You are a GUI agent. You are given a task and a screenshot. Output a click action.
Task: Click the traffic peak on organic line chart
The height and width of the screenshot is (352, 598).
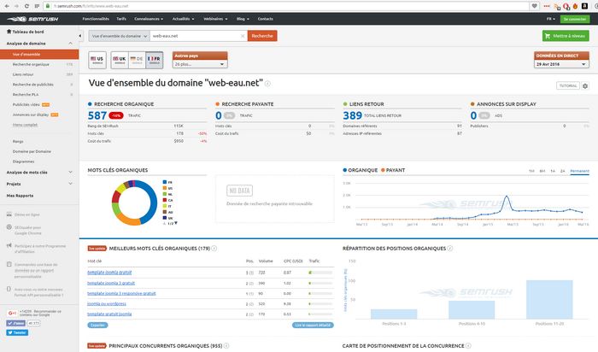[x=507, y=196]
